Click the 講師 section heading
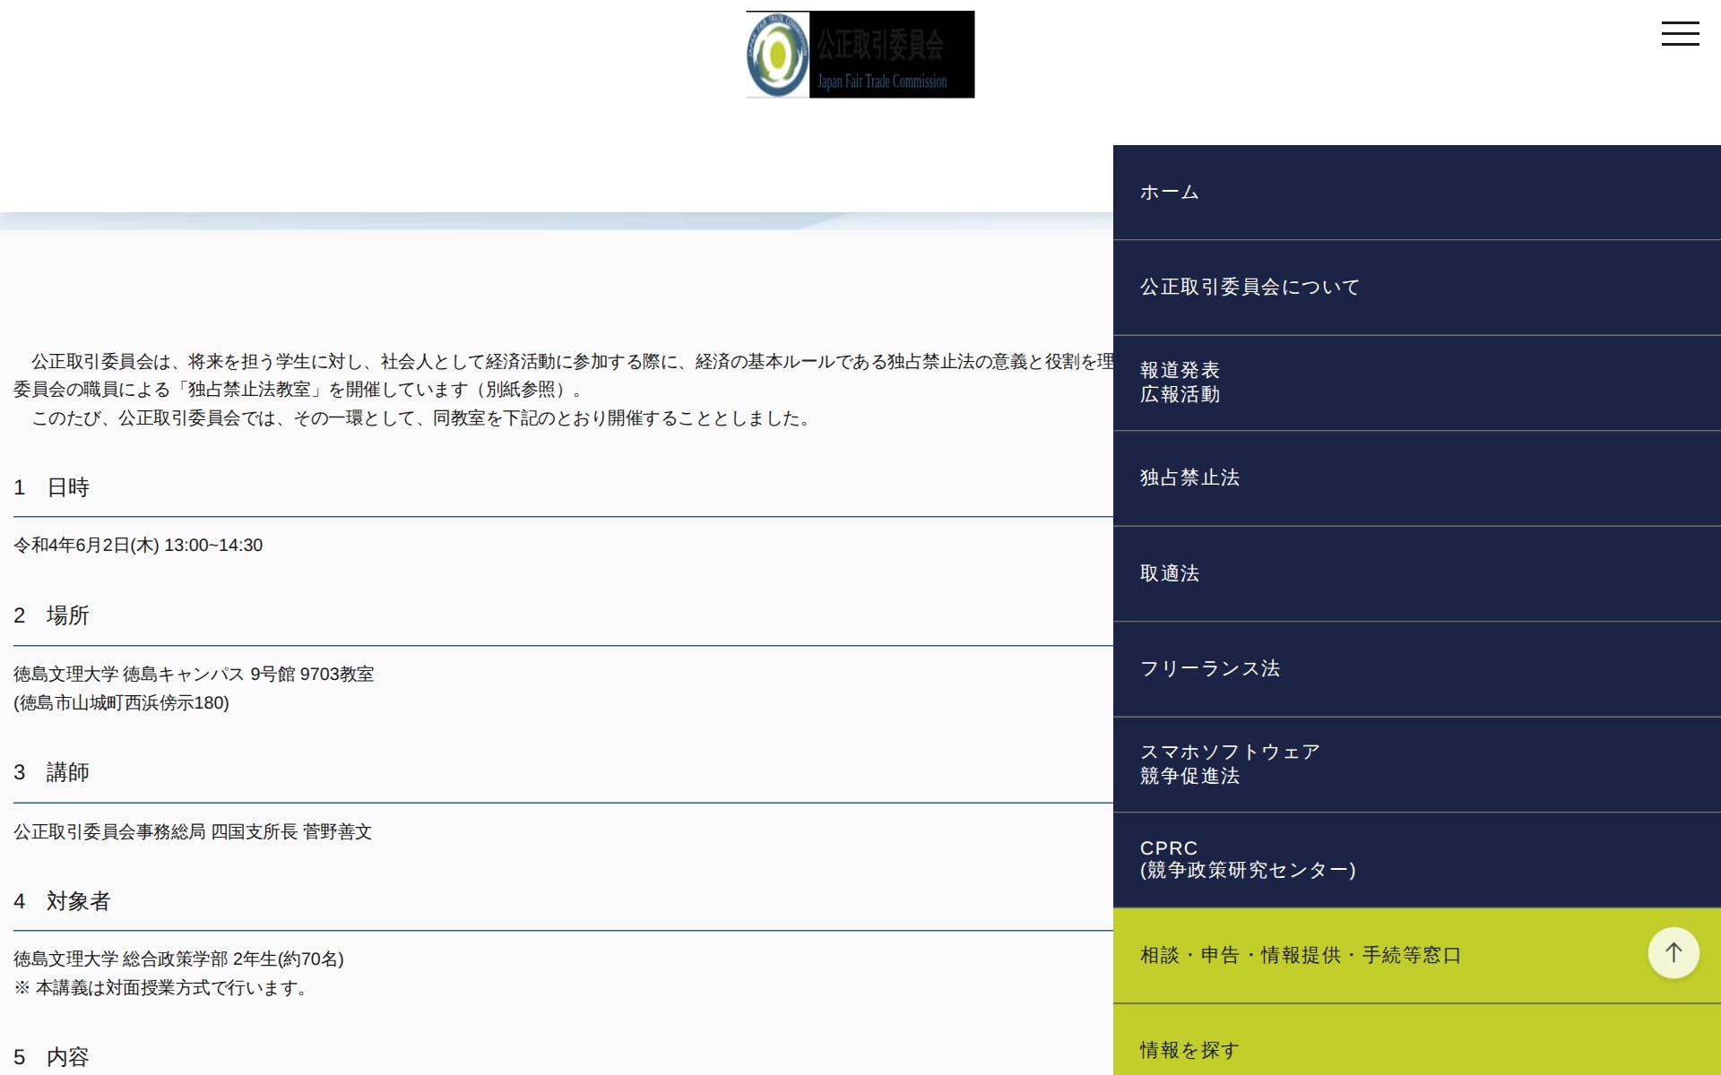The image size is (1721, 1075). click(x=51, y=772)
